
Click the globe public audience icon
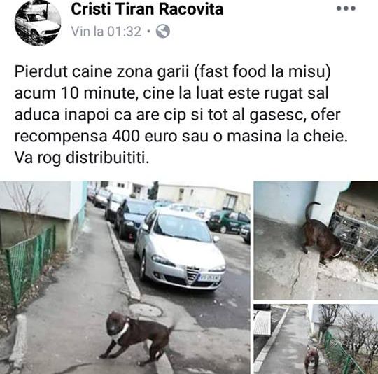(x=162, y=31)
